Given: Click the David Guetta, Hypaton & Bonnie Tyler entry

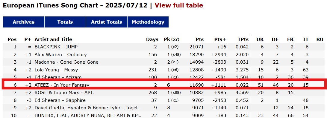Looking at the screenshot, I should click(88, 108).
